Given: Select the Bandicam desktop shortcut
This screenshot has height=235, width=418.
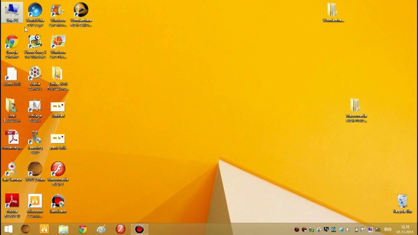Looking at the screenshot, I should click(x=58, y=204).
